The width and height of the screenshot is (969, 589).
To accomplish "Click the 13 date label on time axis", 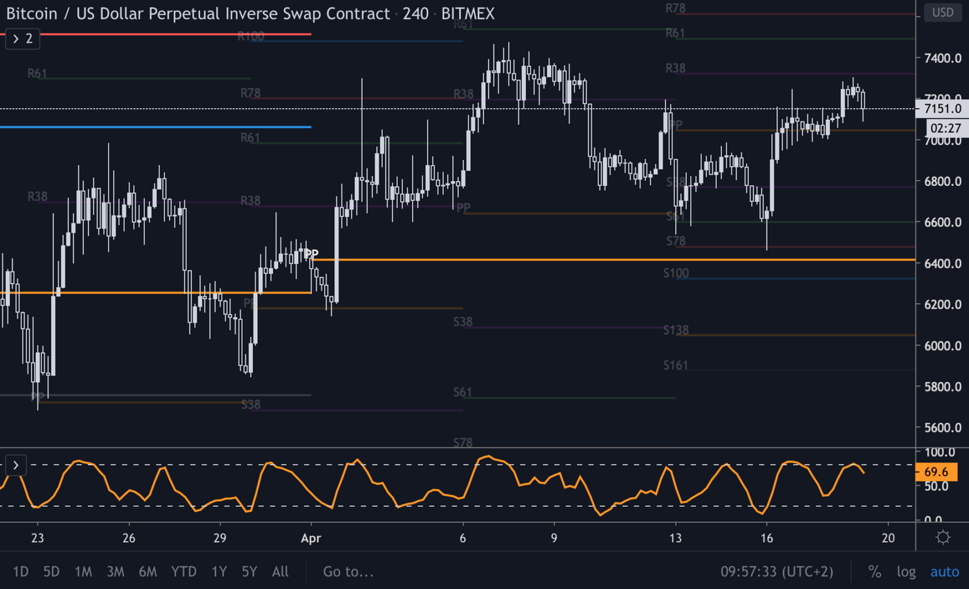I will pyautogui.click(x=675, y=538).
